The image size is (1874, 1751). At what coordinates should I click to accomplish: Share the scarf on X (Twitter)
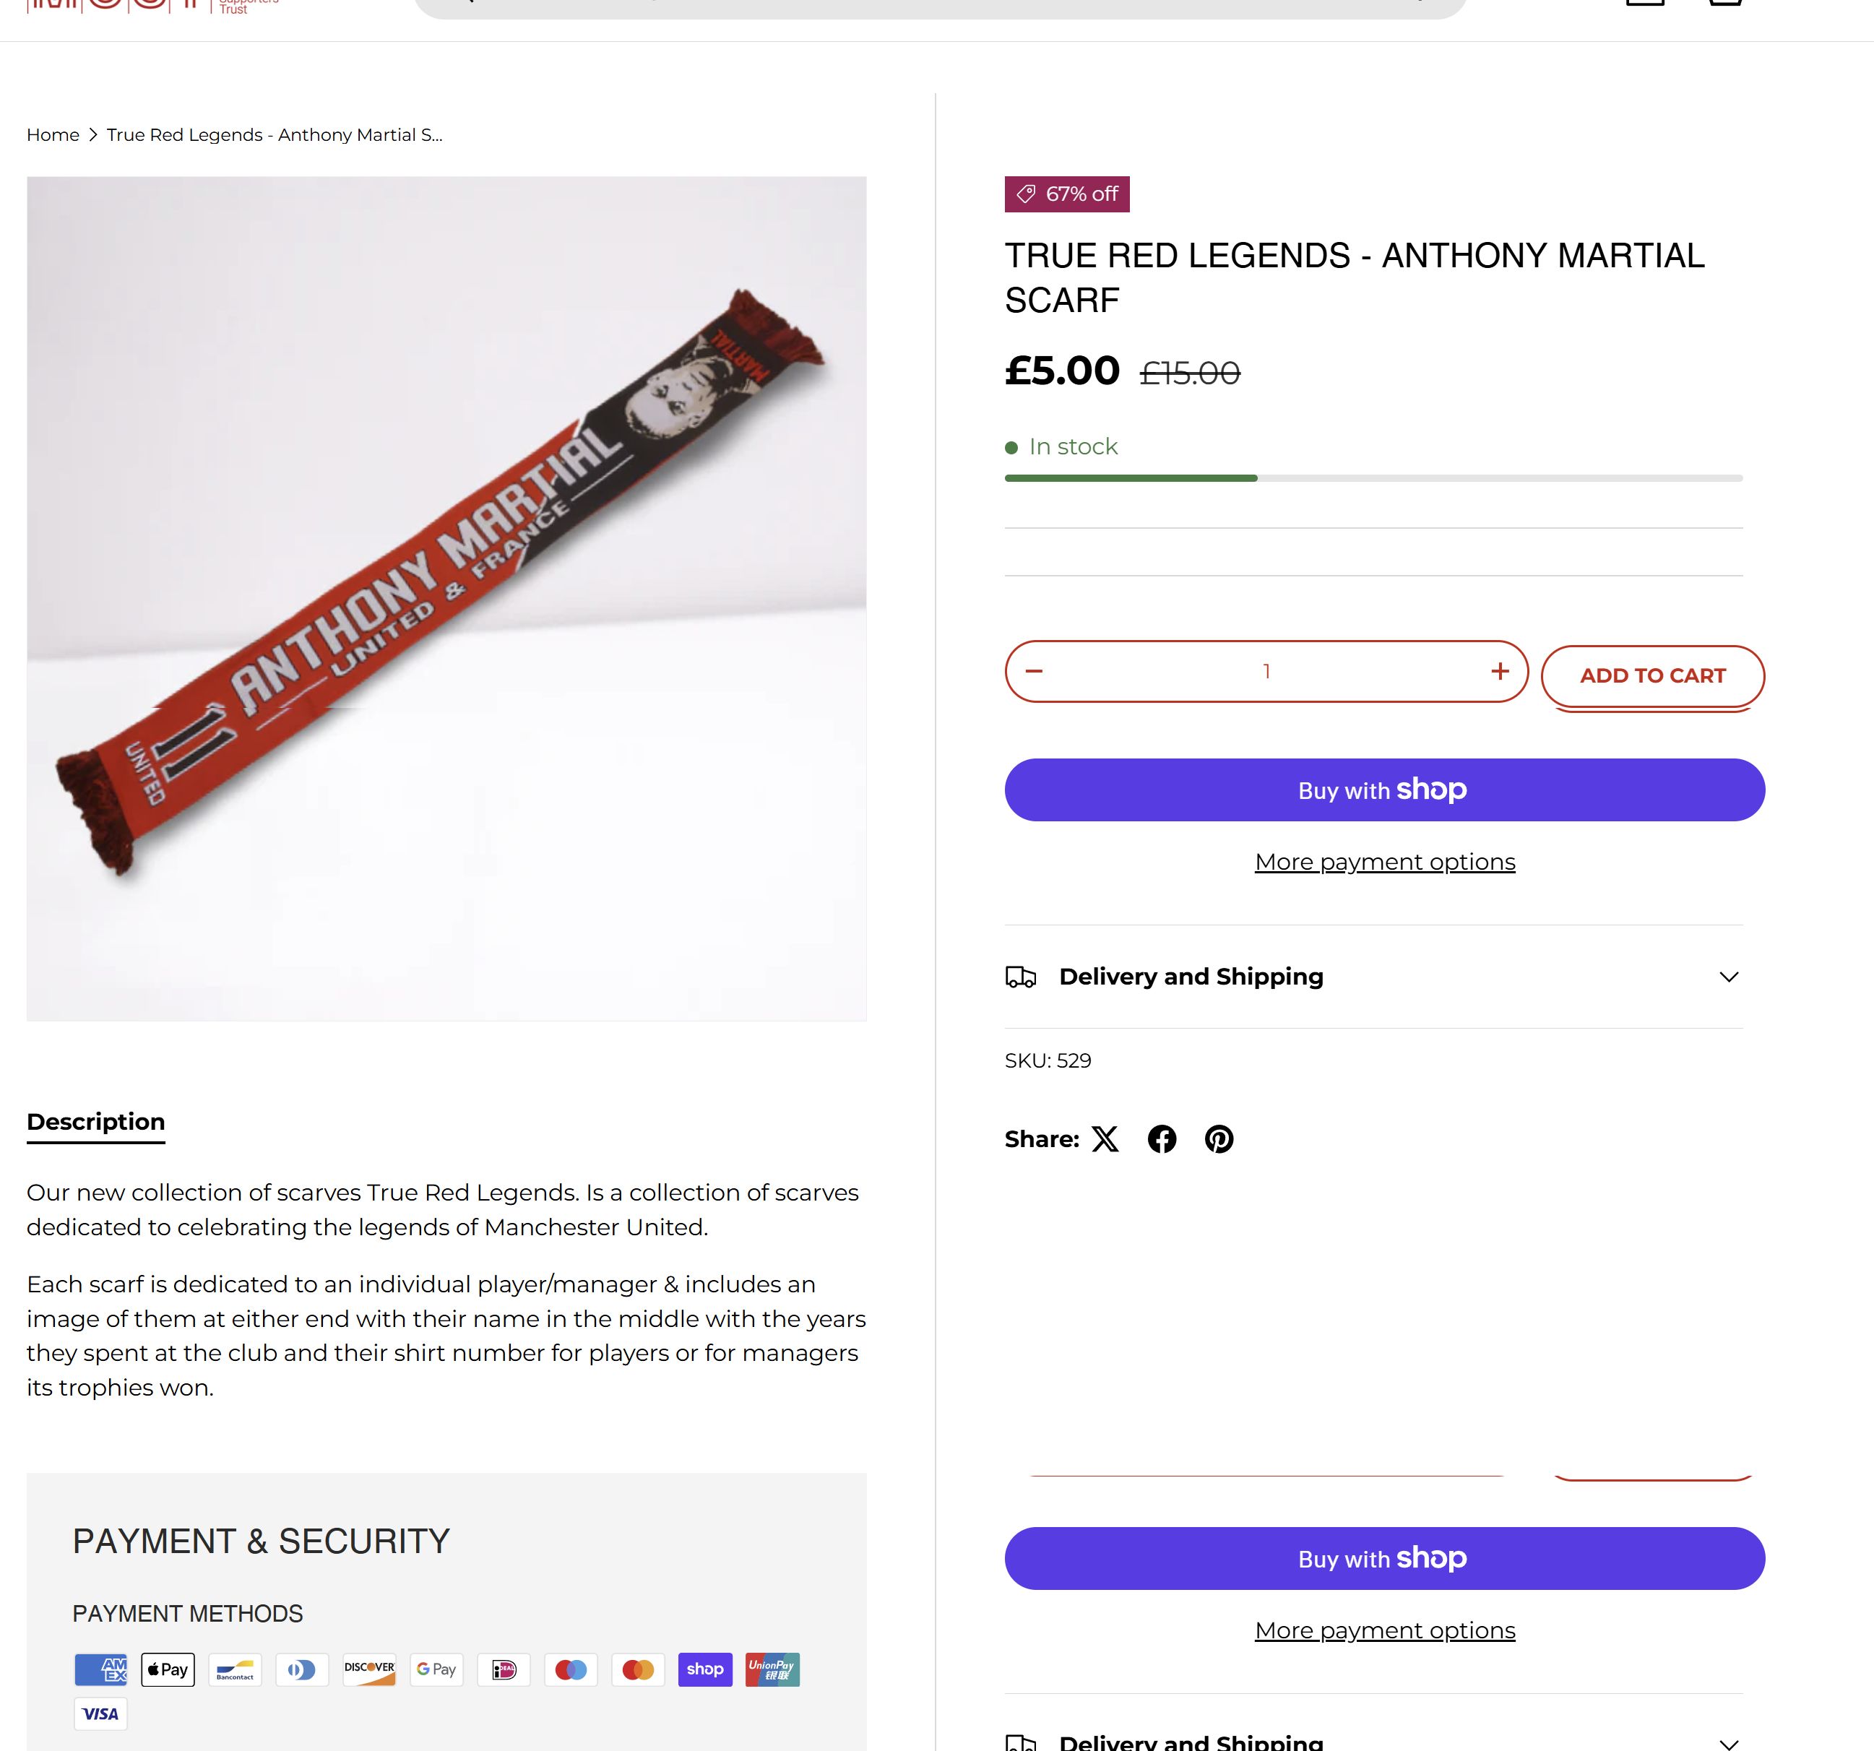click(x=1105, y=1139)
